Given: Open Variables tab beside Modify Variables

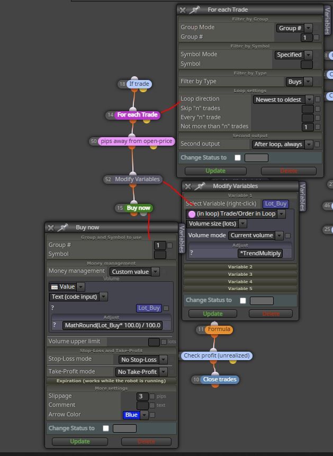Looking at the screenshot, I should [302, 198].
